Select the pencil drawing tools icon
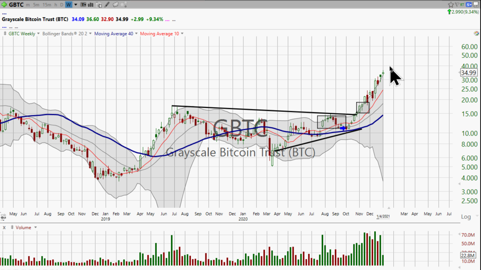The image size is (481, 270). (x=107, y=4)
